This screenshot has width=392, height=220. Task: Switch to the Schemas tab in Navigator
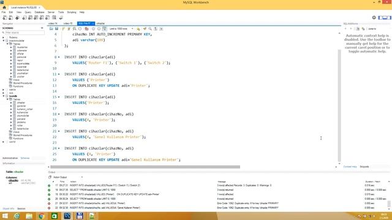click(24, 158)
